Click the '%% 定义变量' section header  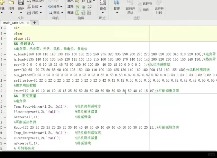pyautogui.click(x=25, y=96)
